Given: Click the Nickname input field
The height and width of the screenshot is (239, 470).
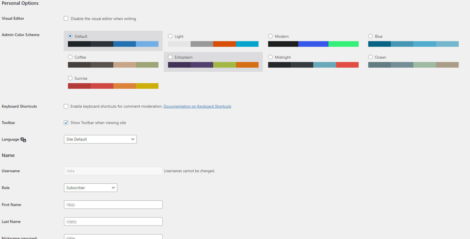Looking at the screenshot, I should coord(113,237).
